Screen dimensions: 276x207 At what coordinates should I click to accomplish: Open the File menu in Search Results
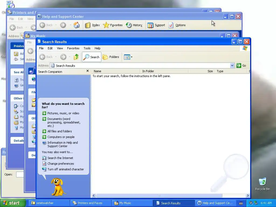coord(41,48)
